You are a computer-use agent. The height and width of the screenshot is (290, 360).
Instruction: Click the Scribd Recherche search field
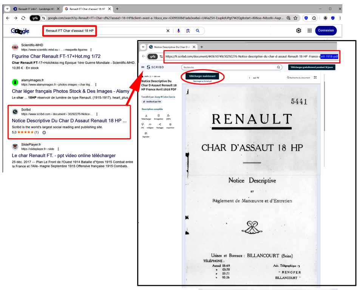[231, 67]
